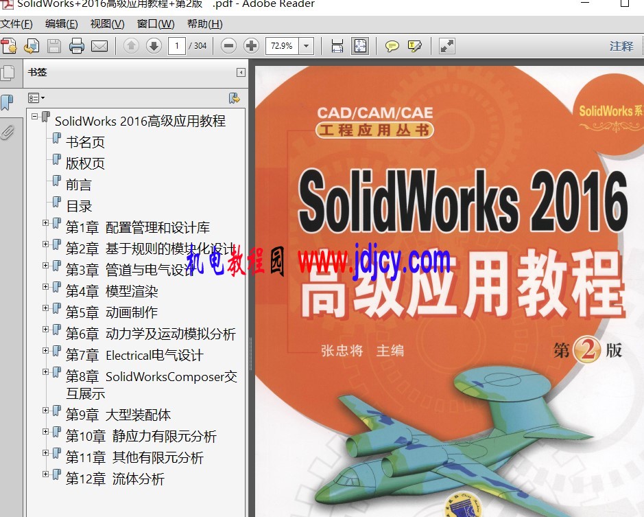Viewport: 644px width, 517px height.
Task: Jump to the 前言 bookmark
Action: [x=79, y=185]
